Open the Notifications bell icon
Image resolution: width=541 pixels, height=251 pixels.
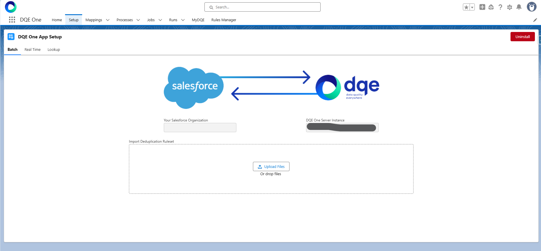click(519, 7)
